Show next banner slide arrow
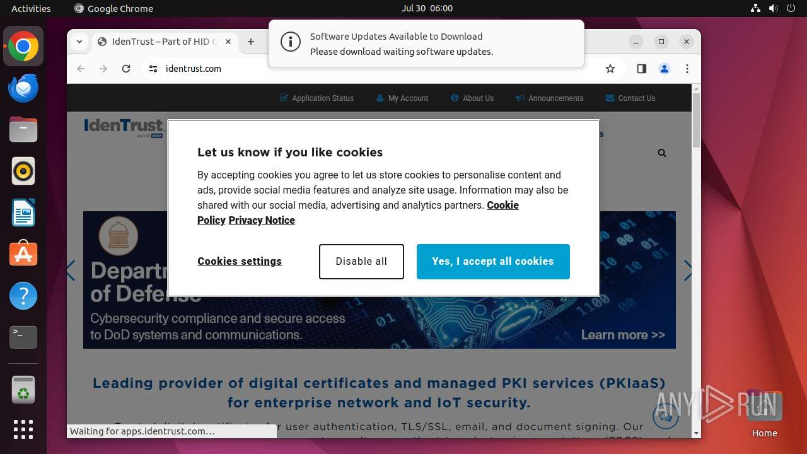Screen dimensions: 807x454 coord(688,271)
